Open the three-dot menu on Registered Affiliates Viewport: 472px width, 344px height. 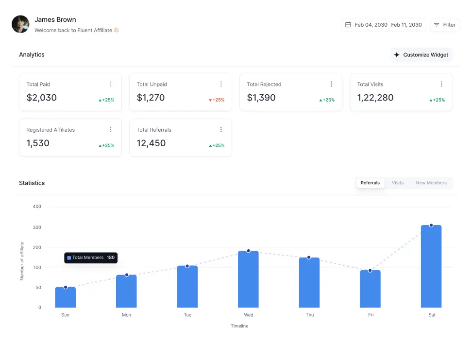(111, 130)
